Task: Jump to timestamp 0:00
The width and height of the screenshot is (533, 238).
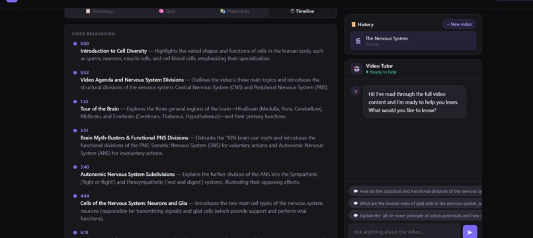Action: click(85, 44)
